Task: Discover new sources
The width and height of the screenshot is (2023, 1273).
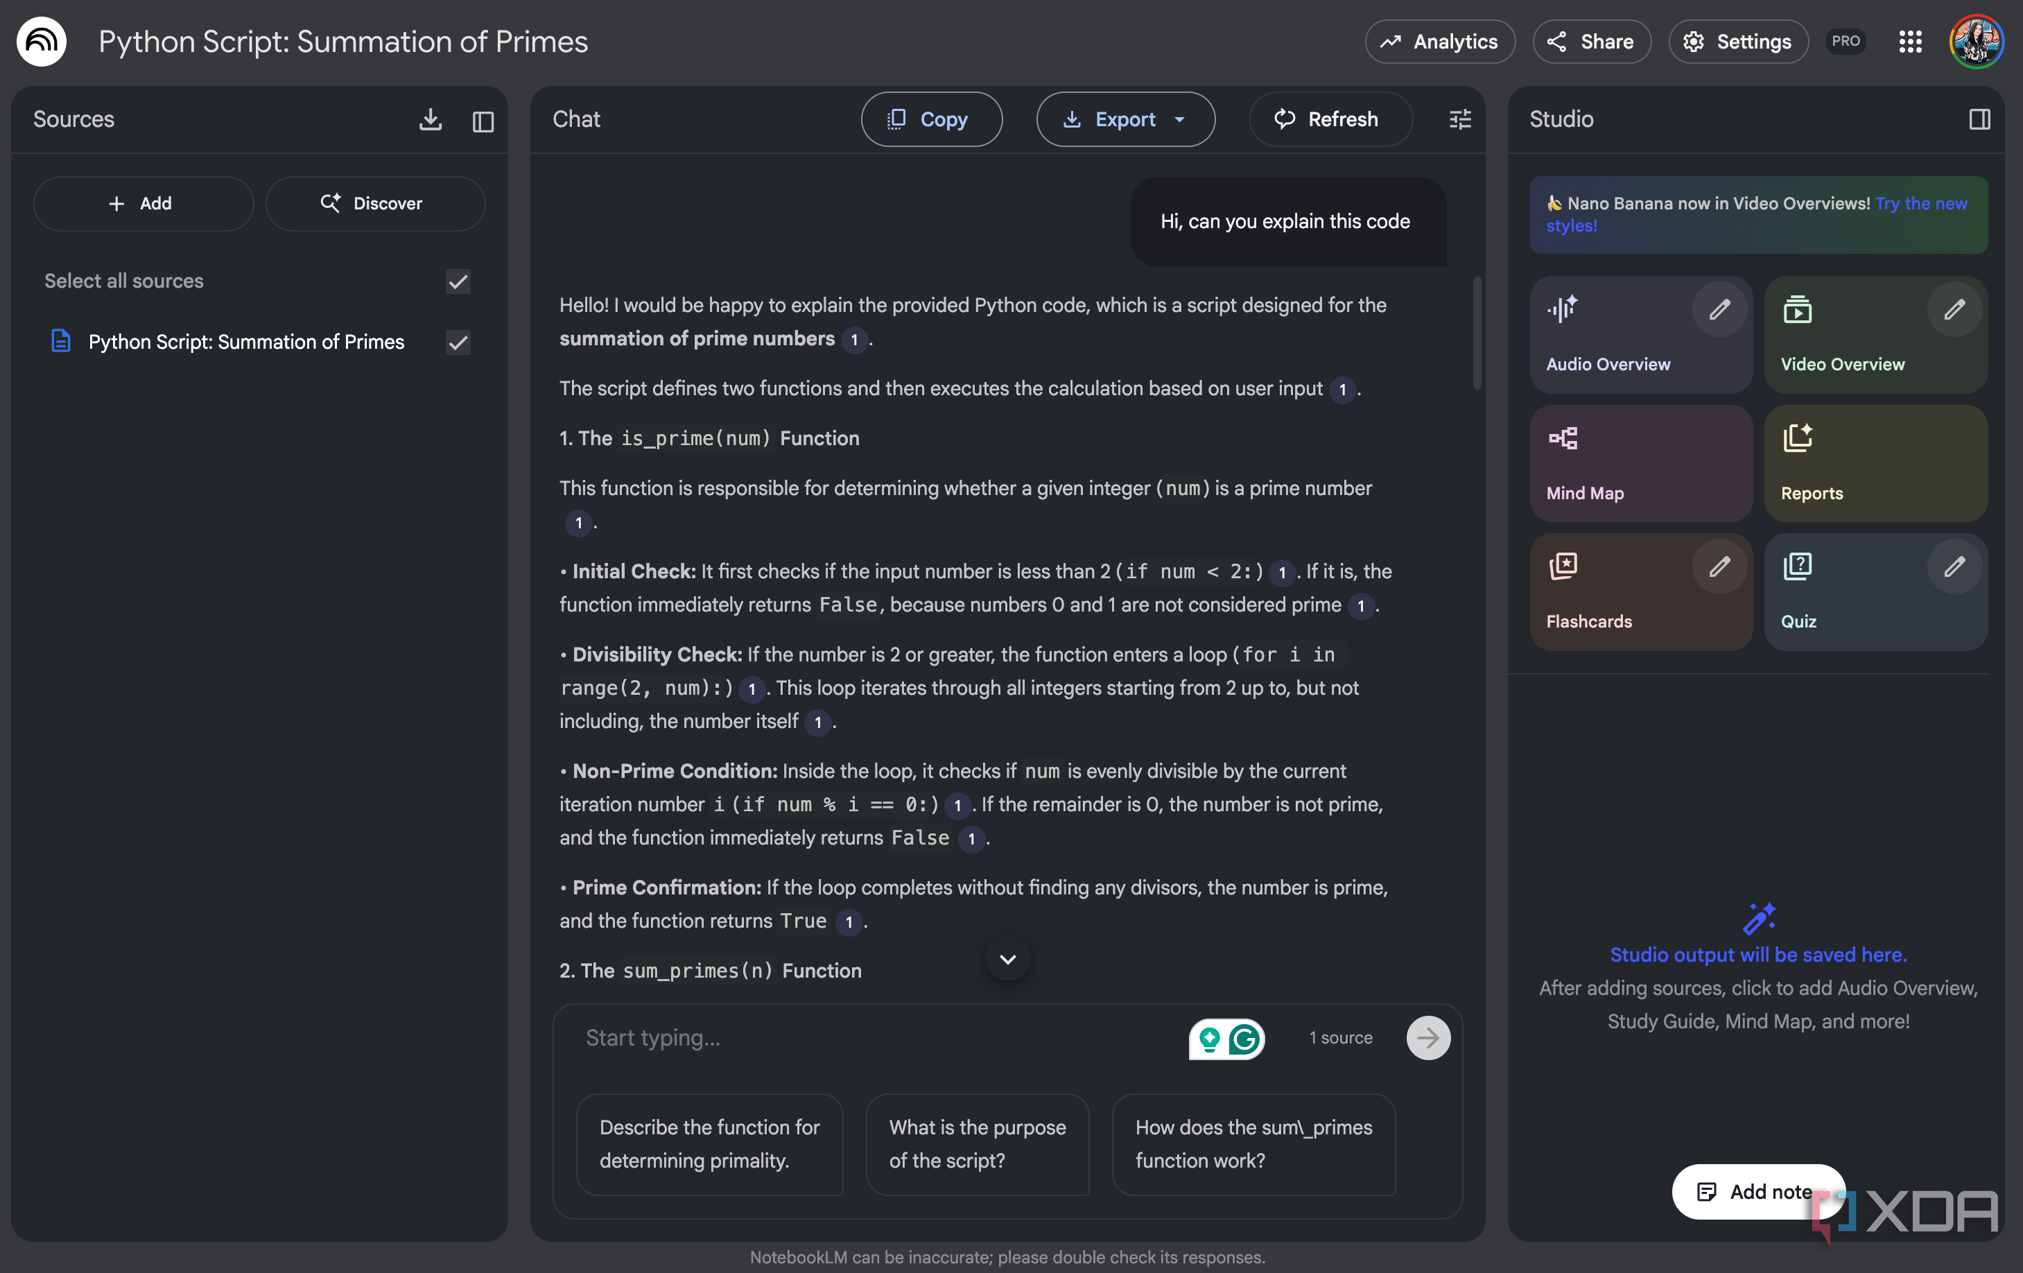Action: click(374, 203)
